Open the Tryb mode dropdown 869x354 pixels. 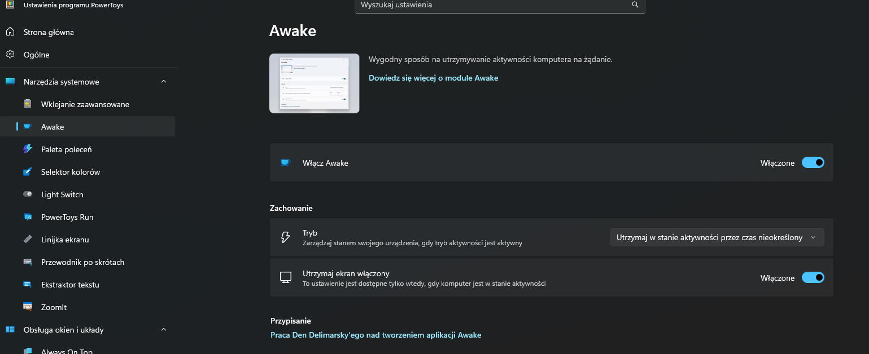point(717,237)
